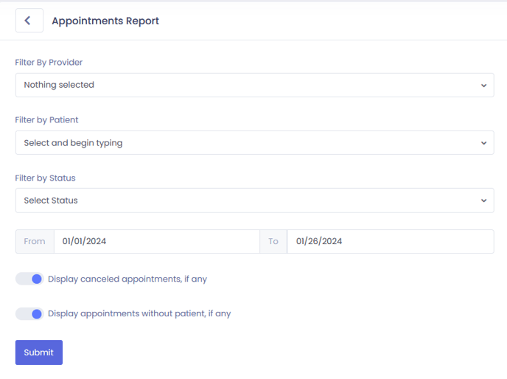The image size is (507, 379).
Task: Click the 'Filter by Status' field label
Action: click(x=45, y=178)
